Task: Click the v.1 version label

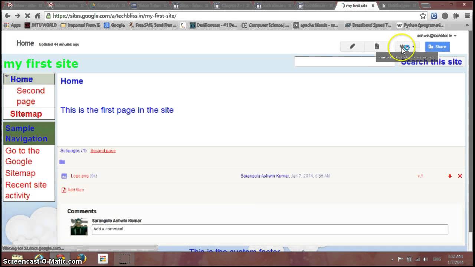Action: [420, 176]
